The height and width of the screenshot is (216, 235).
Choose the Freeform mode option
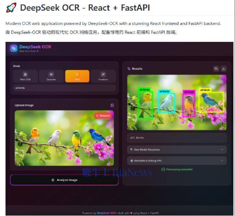point(103,76)
